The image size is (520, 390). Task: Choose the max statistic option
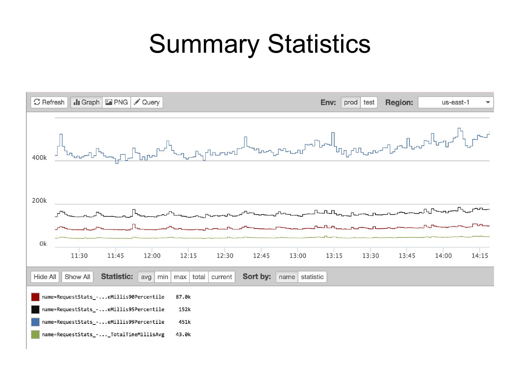click(180, 277)
